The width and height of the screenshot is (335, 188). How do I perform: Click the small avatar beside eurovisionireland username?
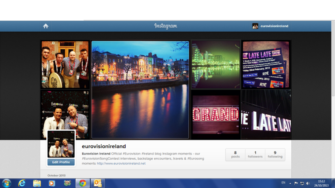[x=255, y=26]
